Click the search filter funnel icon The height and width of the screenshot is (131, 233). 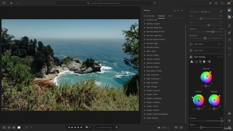pyautogui.click(x=154, y=3)
